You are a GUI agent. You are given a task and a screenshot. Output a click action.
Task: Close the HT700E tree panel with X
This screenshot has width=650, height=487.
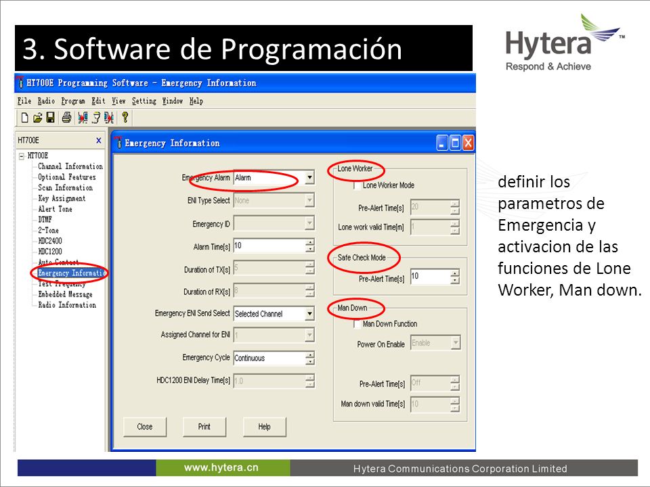point(99,141)
